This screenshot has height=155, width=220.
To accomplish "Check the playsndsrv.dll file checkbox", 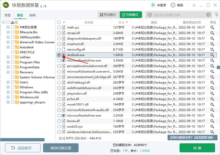I will pyautogui.click(x=59, y=94).
